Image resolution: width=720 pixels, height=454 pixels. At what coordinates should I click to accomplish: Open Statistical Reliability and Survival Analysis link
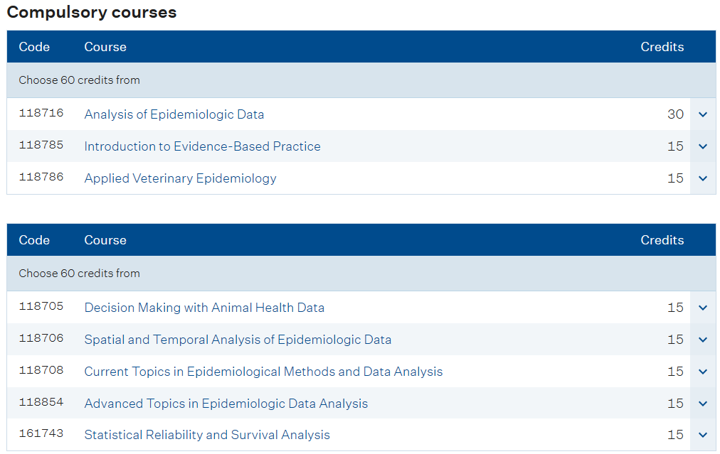pyautogui.click(x=207, y=435)
